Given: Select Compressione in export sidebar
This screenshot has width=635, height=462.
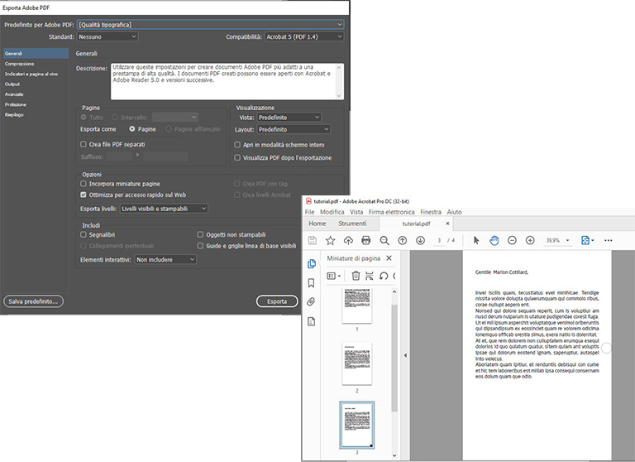Looking at the screenshot, I should (x=20, y=64).
